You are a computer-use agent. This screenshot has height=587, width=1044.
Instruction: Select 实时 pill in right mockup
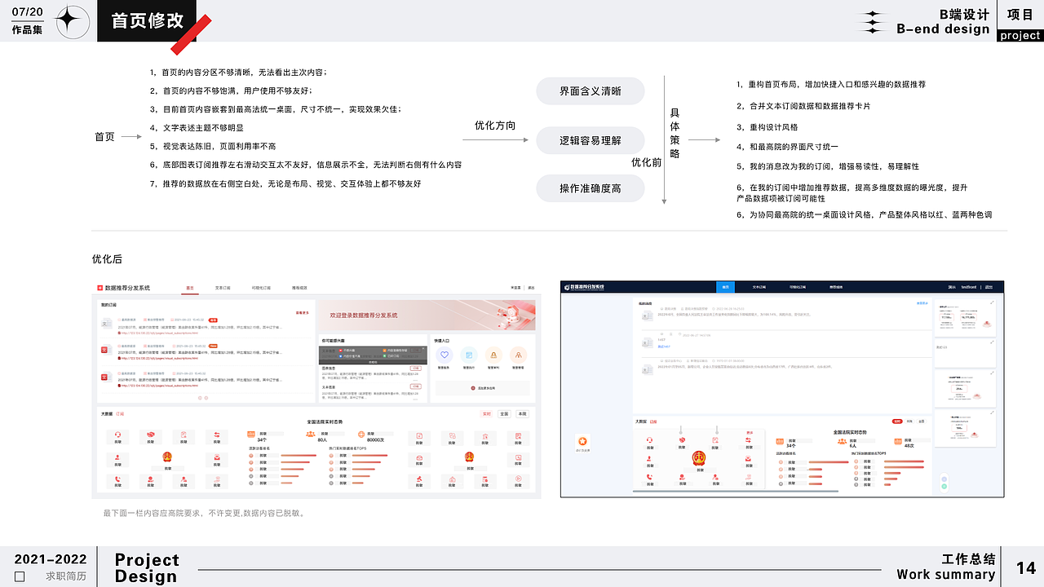coord(897,421)
